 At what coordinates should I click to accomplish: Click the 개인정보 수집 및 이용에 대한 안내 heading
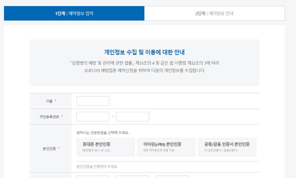(x=144, y=52)
